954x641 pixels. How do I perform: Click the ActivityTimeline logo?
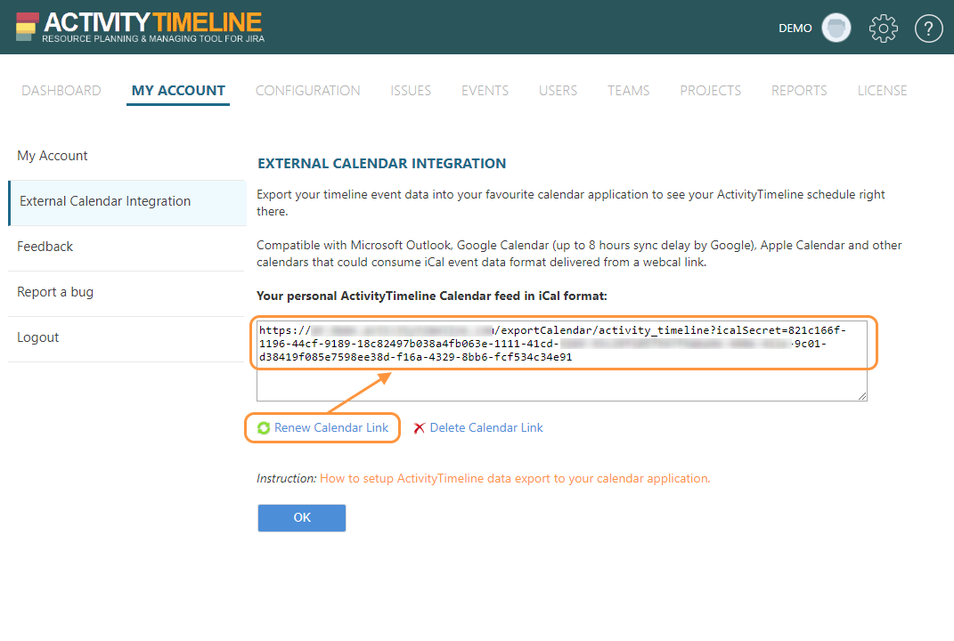tap(140, 28)
